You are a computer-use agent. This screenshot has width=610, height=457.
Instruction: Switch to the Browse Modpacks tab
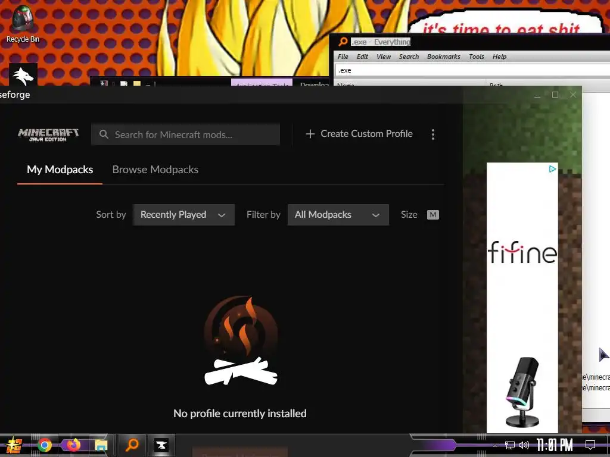(x=155, y=170)
